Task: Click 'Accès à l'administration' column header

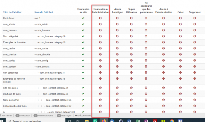Action: coord(164,11)
